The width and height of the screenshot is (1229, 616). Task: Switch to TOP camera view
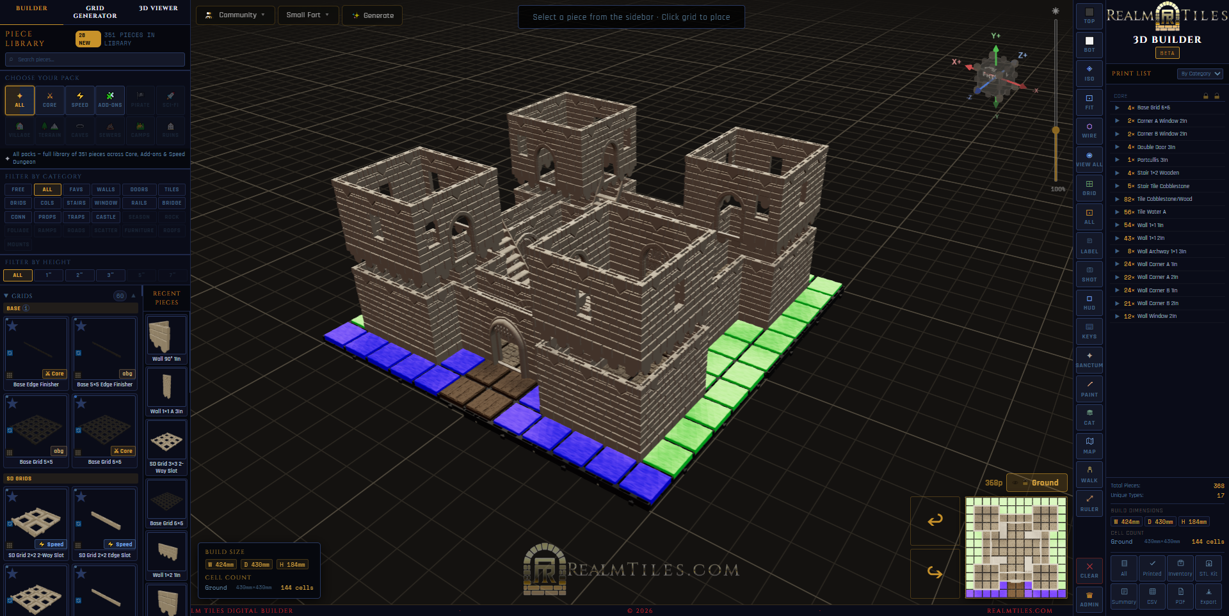coord(1089,17)
